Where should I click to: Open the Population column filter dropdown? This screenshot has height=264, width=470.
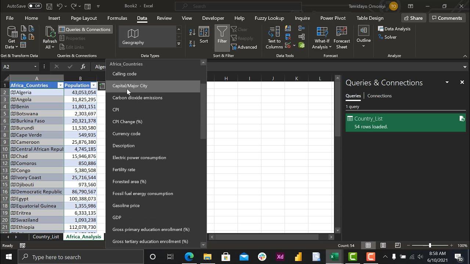click(x=93, y=85)
